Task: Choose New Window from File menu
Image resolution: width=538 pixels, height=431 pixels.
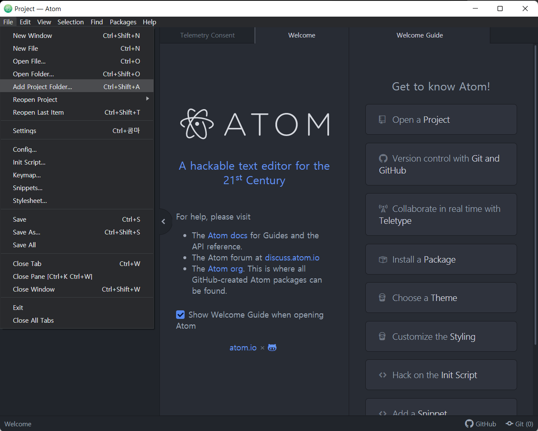Action: tap(77, 36)
